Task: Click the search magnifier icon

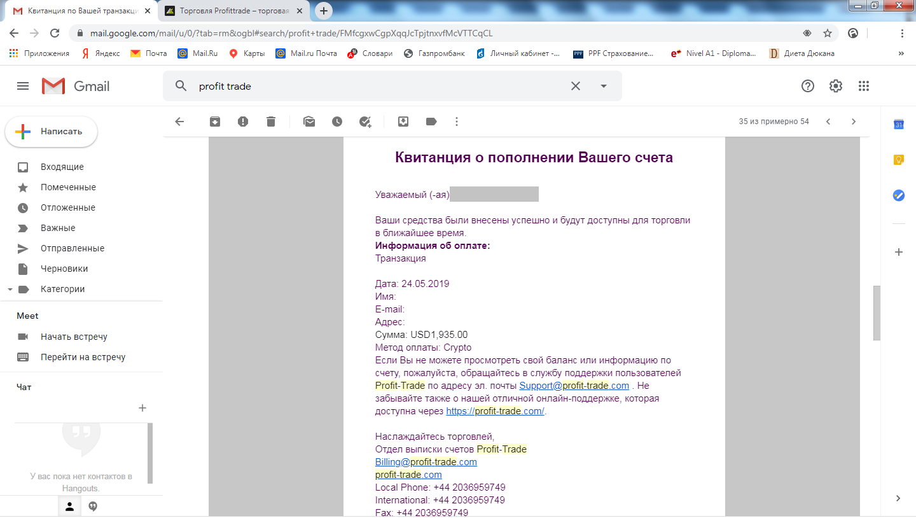Action: 181,86
